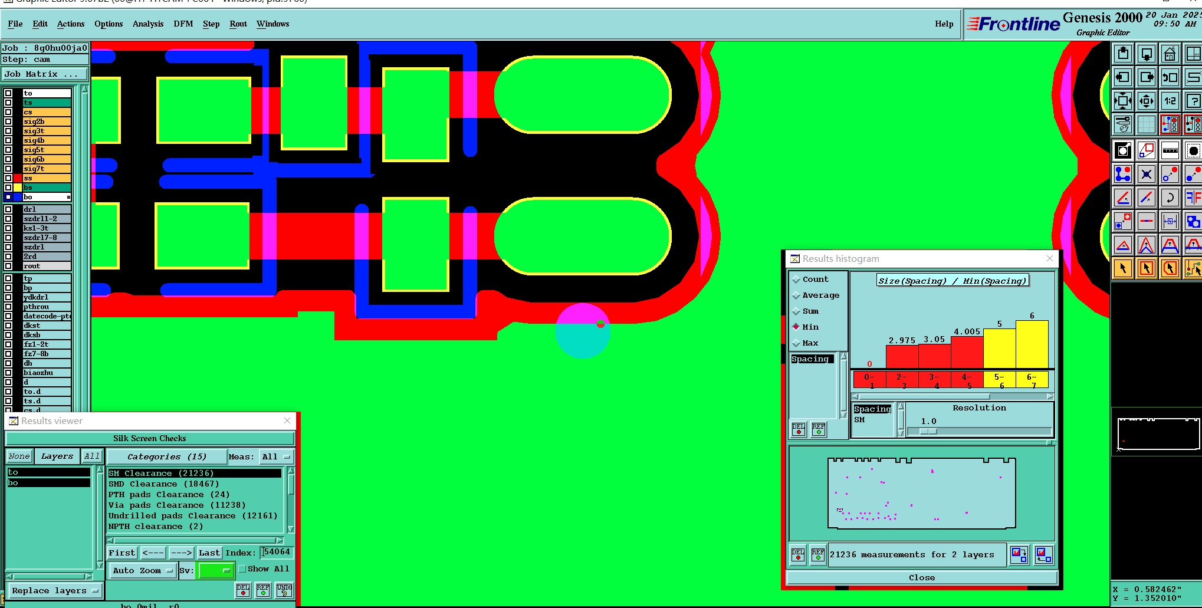
Task: Select the plain arrow pointer tool
Action: click(1123, 268)
